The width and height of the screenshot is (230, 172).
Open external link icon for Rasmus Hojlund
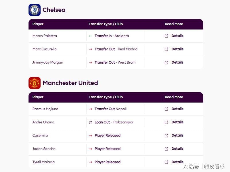tap(166, 109)
